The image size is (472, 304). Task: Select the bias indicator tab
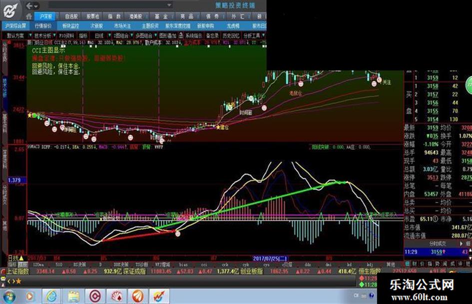coord(183,264)
